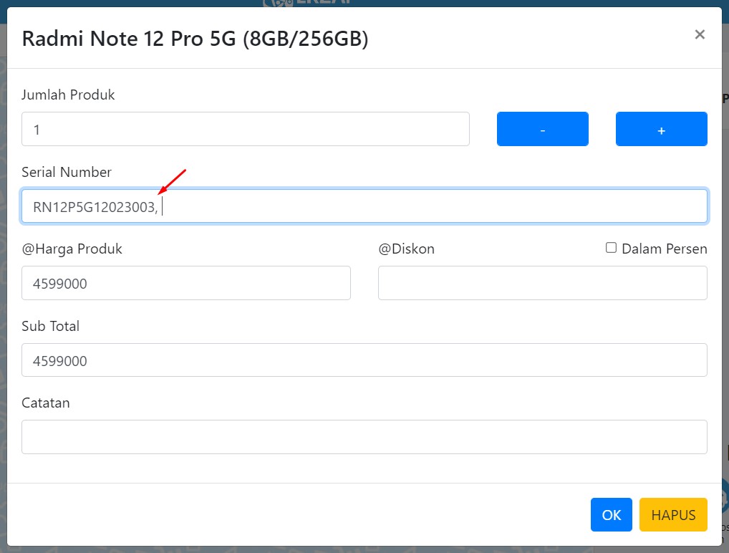Close the Radmi Note 12 Pro dialog
Screen dimensions: 729x553
[x=699, y=34]
